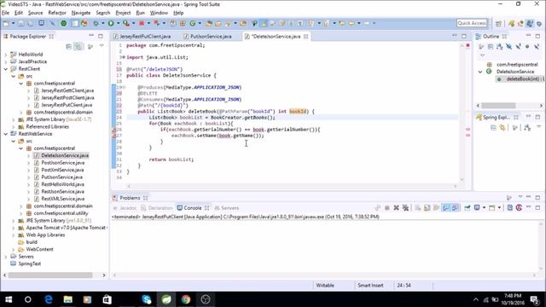The image size is (546, 307).
Task: Open File Explorer from taskbar
Action: click(68, 299)
